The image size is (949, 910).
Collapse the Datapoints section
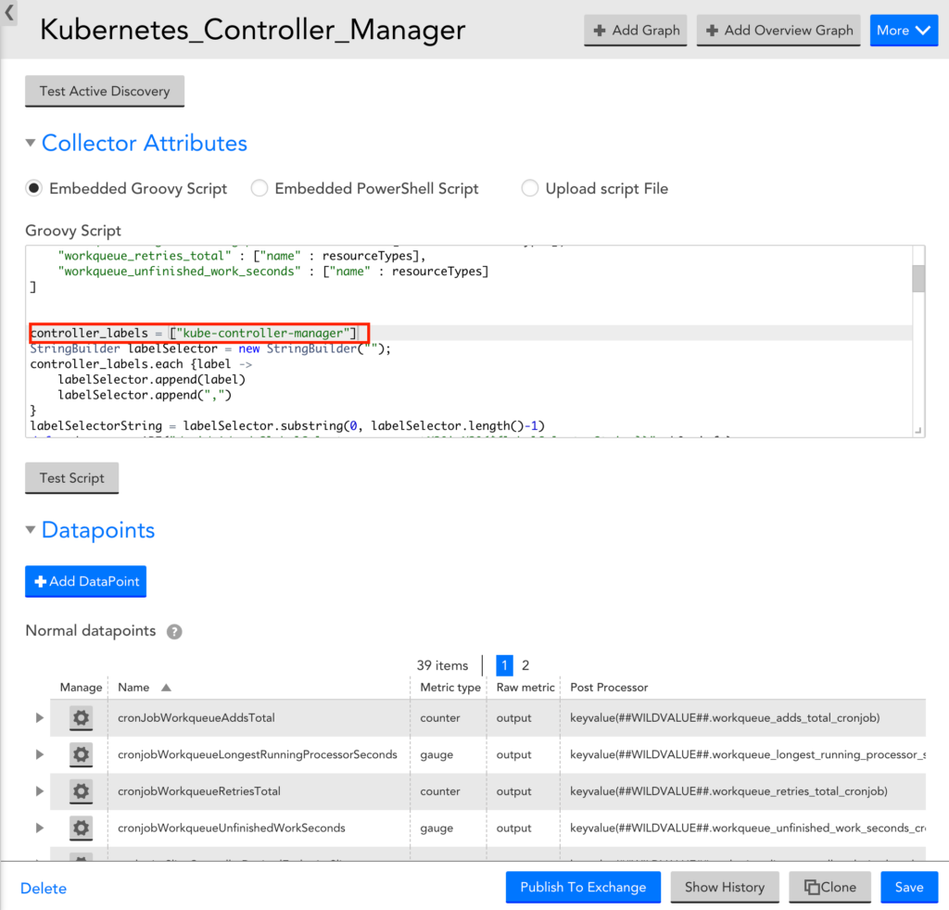[x=31, y=530]
